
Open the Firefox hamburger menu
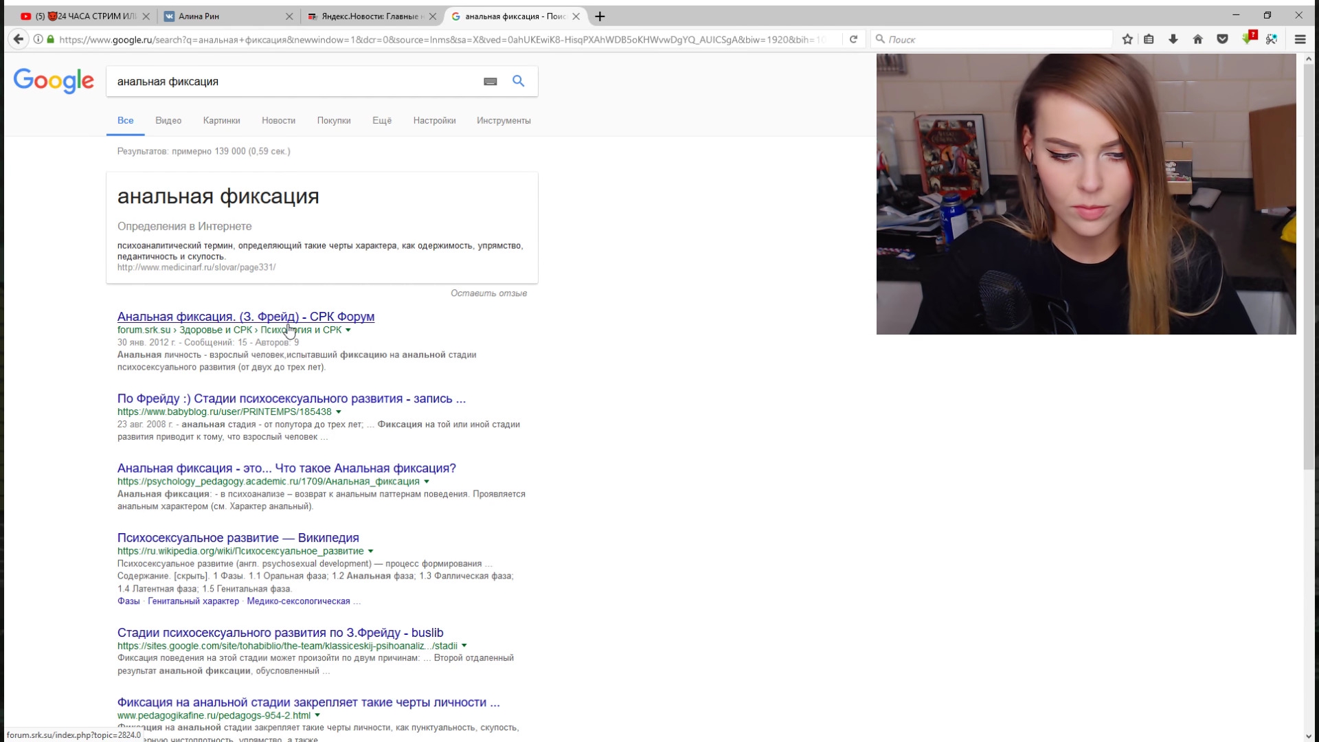(1300, 39)
